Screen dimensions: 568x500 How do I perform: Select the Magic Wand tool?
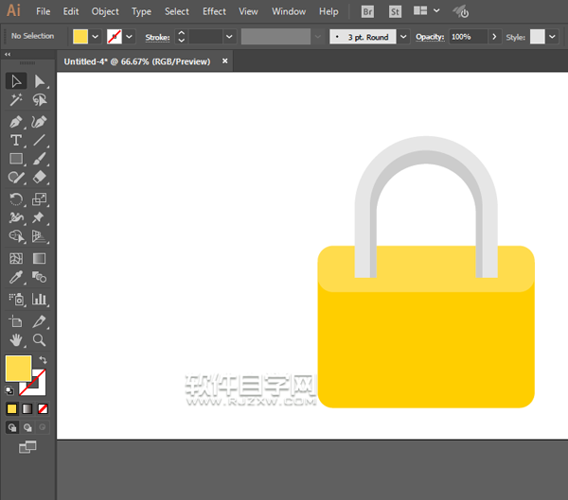click(x=16, y=99)
